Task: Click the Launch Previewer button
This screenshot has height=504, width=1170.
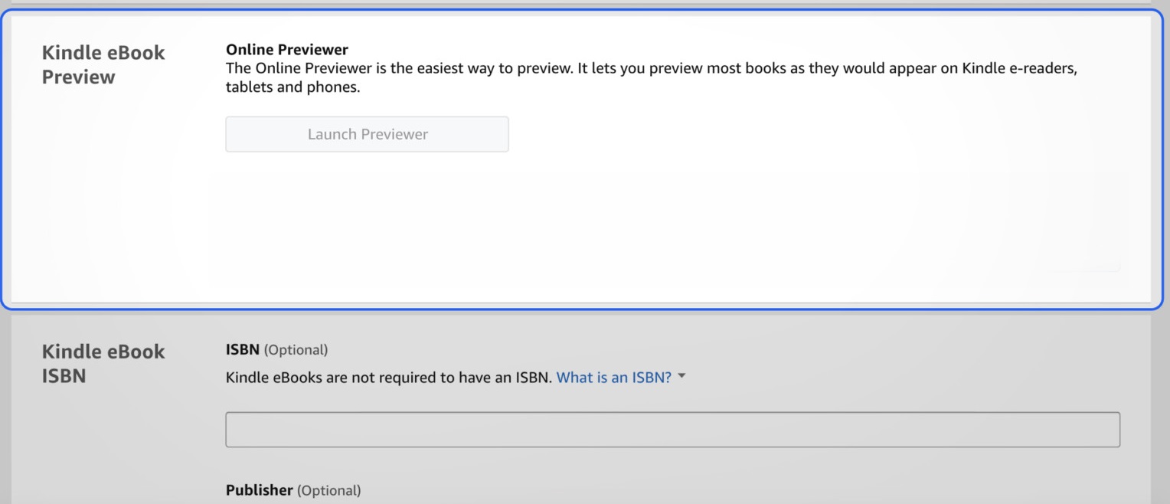Action: pos(367,134)
